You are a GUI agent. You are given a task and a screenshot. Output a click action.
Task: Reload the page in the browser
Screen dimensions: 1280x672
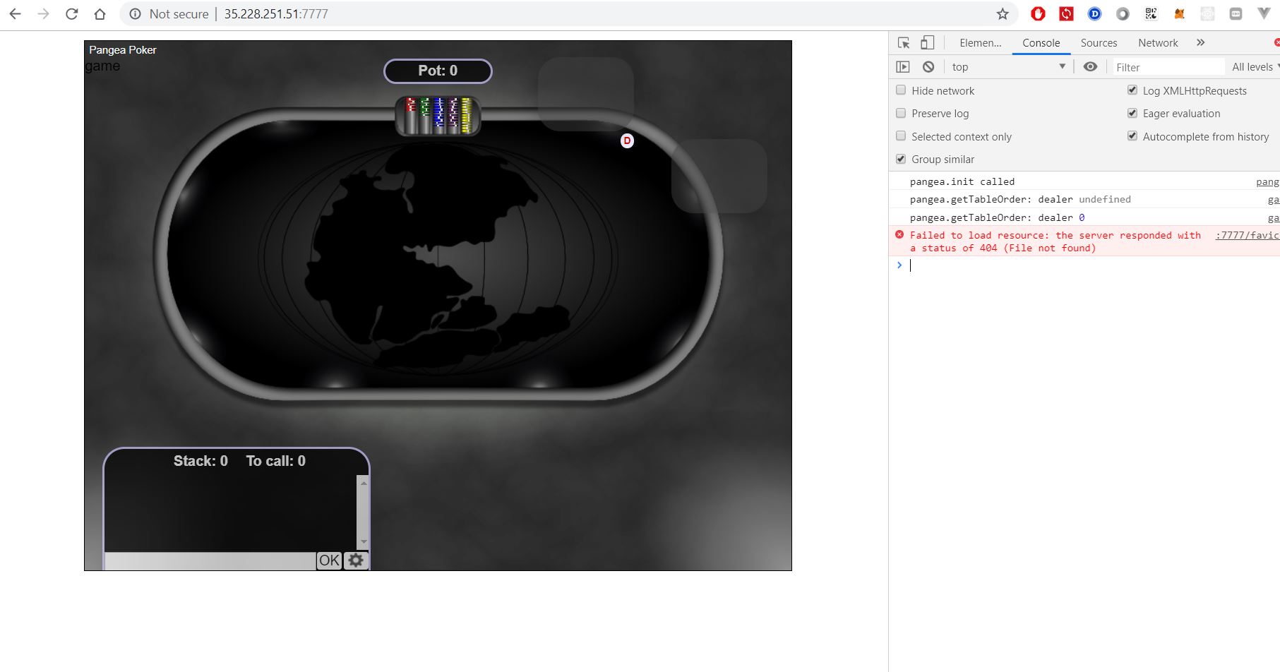coord(71,14)
